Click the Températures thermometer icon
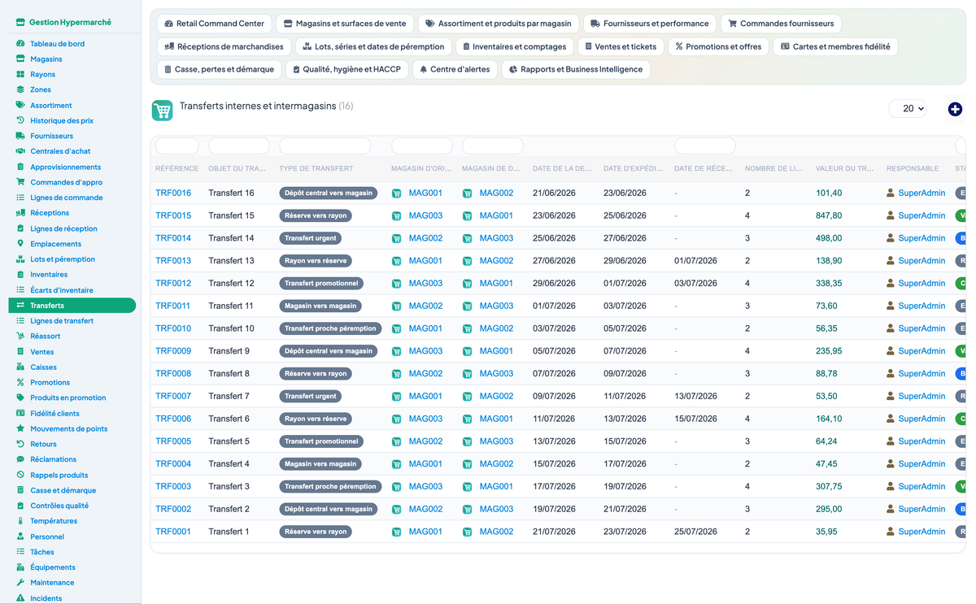976x604 pixels. click(20, 521)
